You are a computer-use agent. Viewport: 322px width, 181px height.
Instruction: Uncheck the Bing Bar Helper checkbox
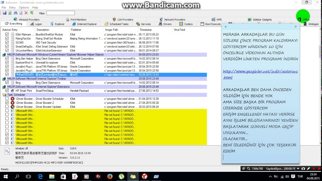point(7,59)
